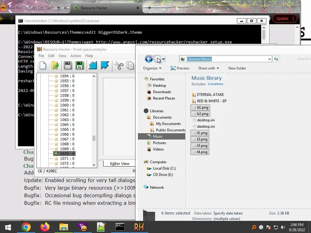Click scissors Cut icon in Resource Hacker
The width and height of the screenshot is (311, 233).
pyautogui.click(x=119, y=66)
